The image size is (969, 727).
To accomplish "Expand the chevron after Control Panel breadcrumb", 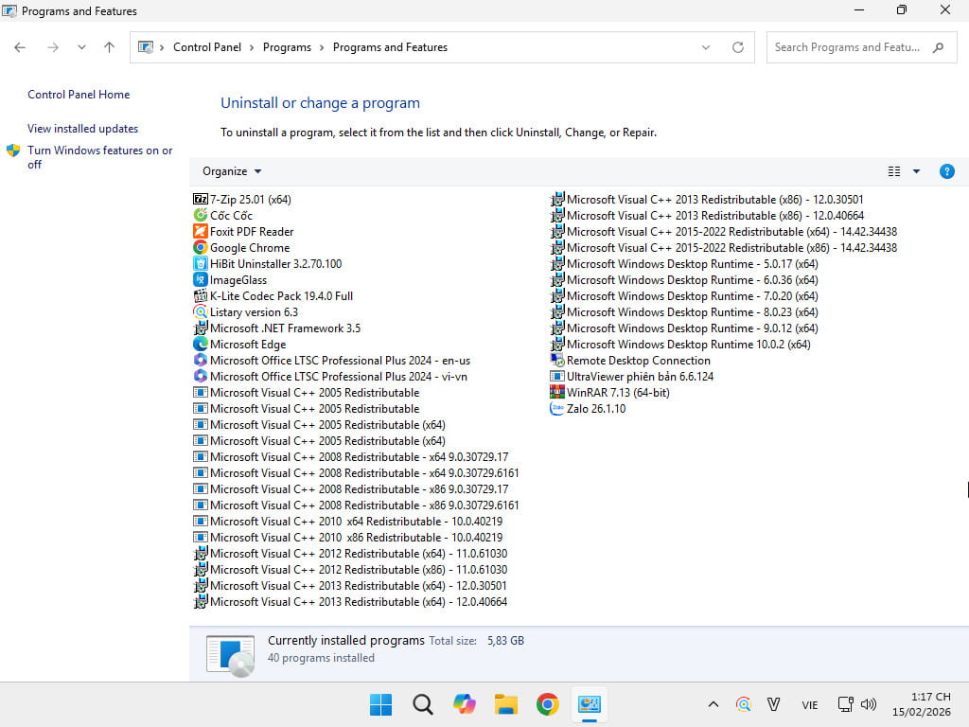I will pyautogui.click(x=252, y=47).
